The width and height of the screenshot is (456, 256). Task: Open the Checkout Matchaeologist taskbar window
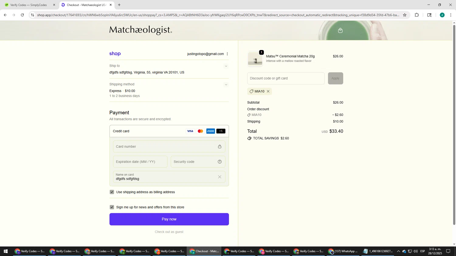pos(204,251)
